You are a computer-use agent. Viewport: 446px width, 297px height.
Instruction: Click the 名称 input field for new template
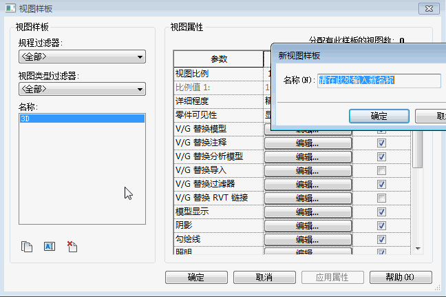[x=379, y=81]
